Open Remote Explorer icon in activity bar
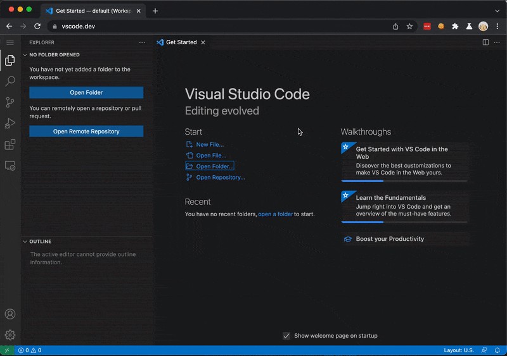The height and width of the screenshot is (356, 507). pos(10,166)
